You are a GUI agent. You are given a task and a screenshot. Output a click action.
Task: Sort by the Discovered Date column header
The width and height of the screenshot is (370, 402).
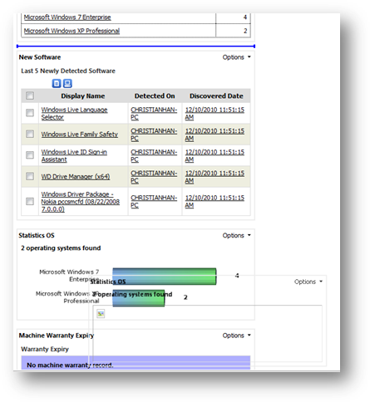[x=216, y=96]
